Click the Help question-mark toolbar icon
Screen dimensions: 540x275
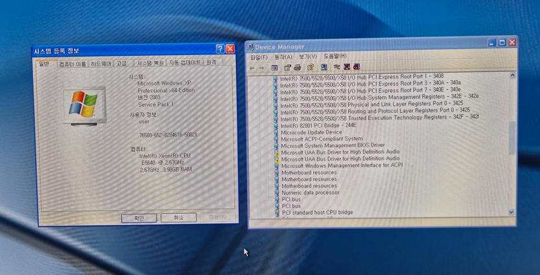point(311,67)
